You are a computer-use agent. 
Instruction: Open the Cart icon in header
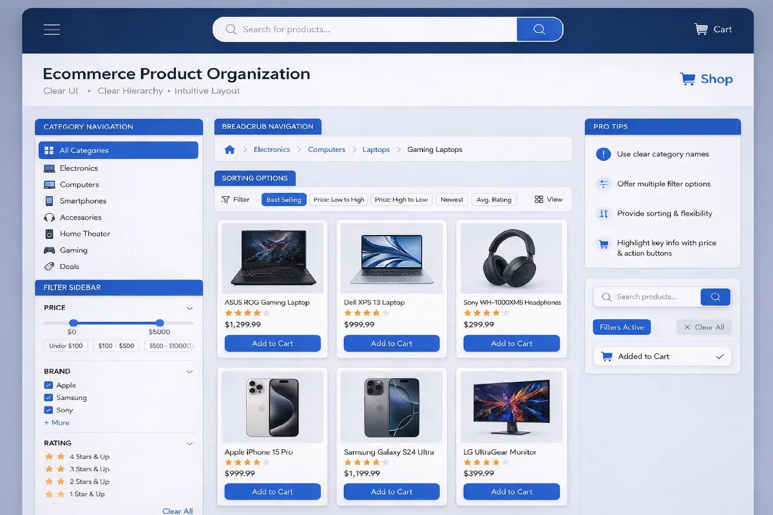tap(701, 29)
